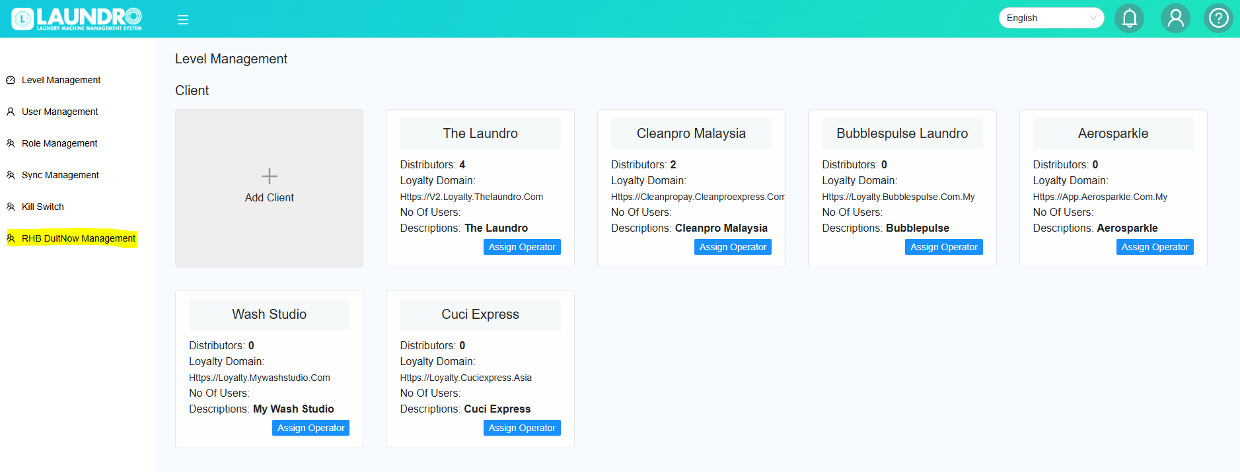The height and width of the screenshot is (472, 1240).
Task: Open the notifications bell icon
Action: tap(1129, 18)
